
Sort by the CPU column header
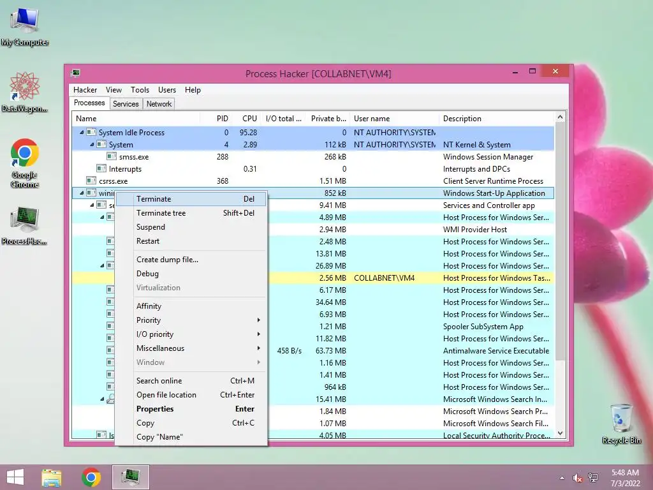(247, 119)
